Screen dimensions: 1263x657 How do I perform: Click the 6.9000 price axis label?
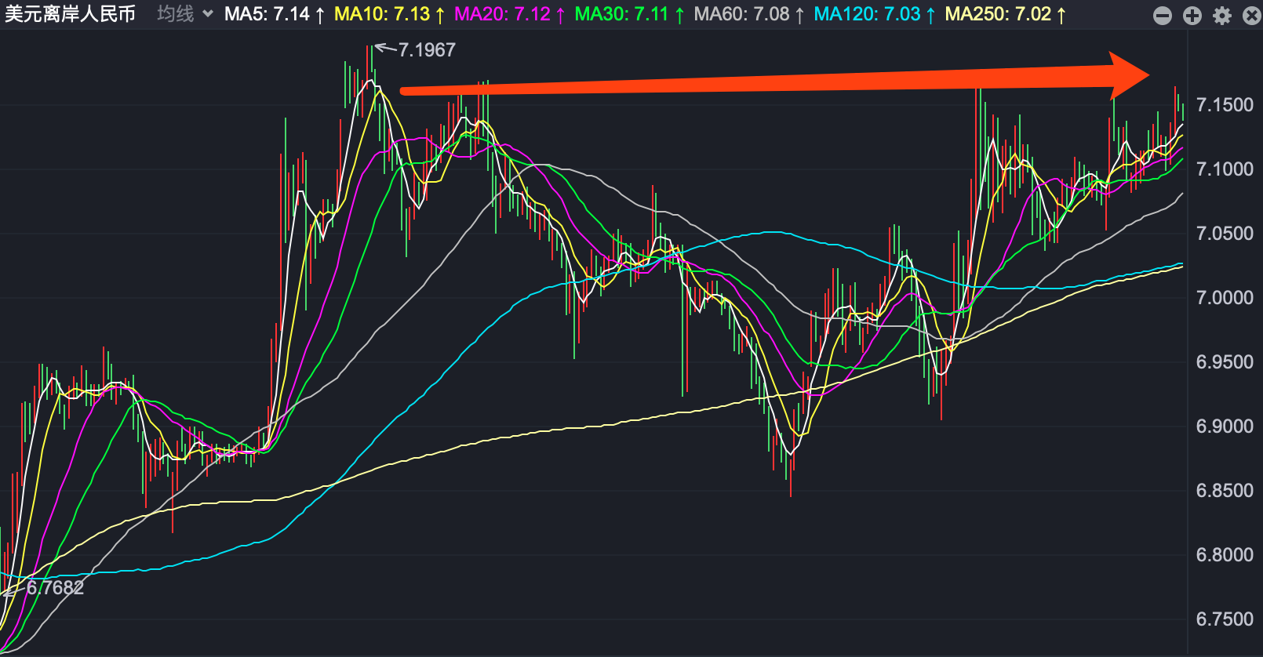click(1225, 427)
